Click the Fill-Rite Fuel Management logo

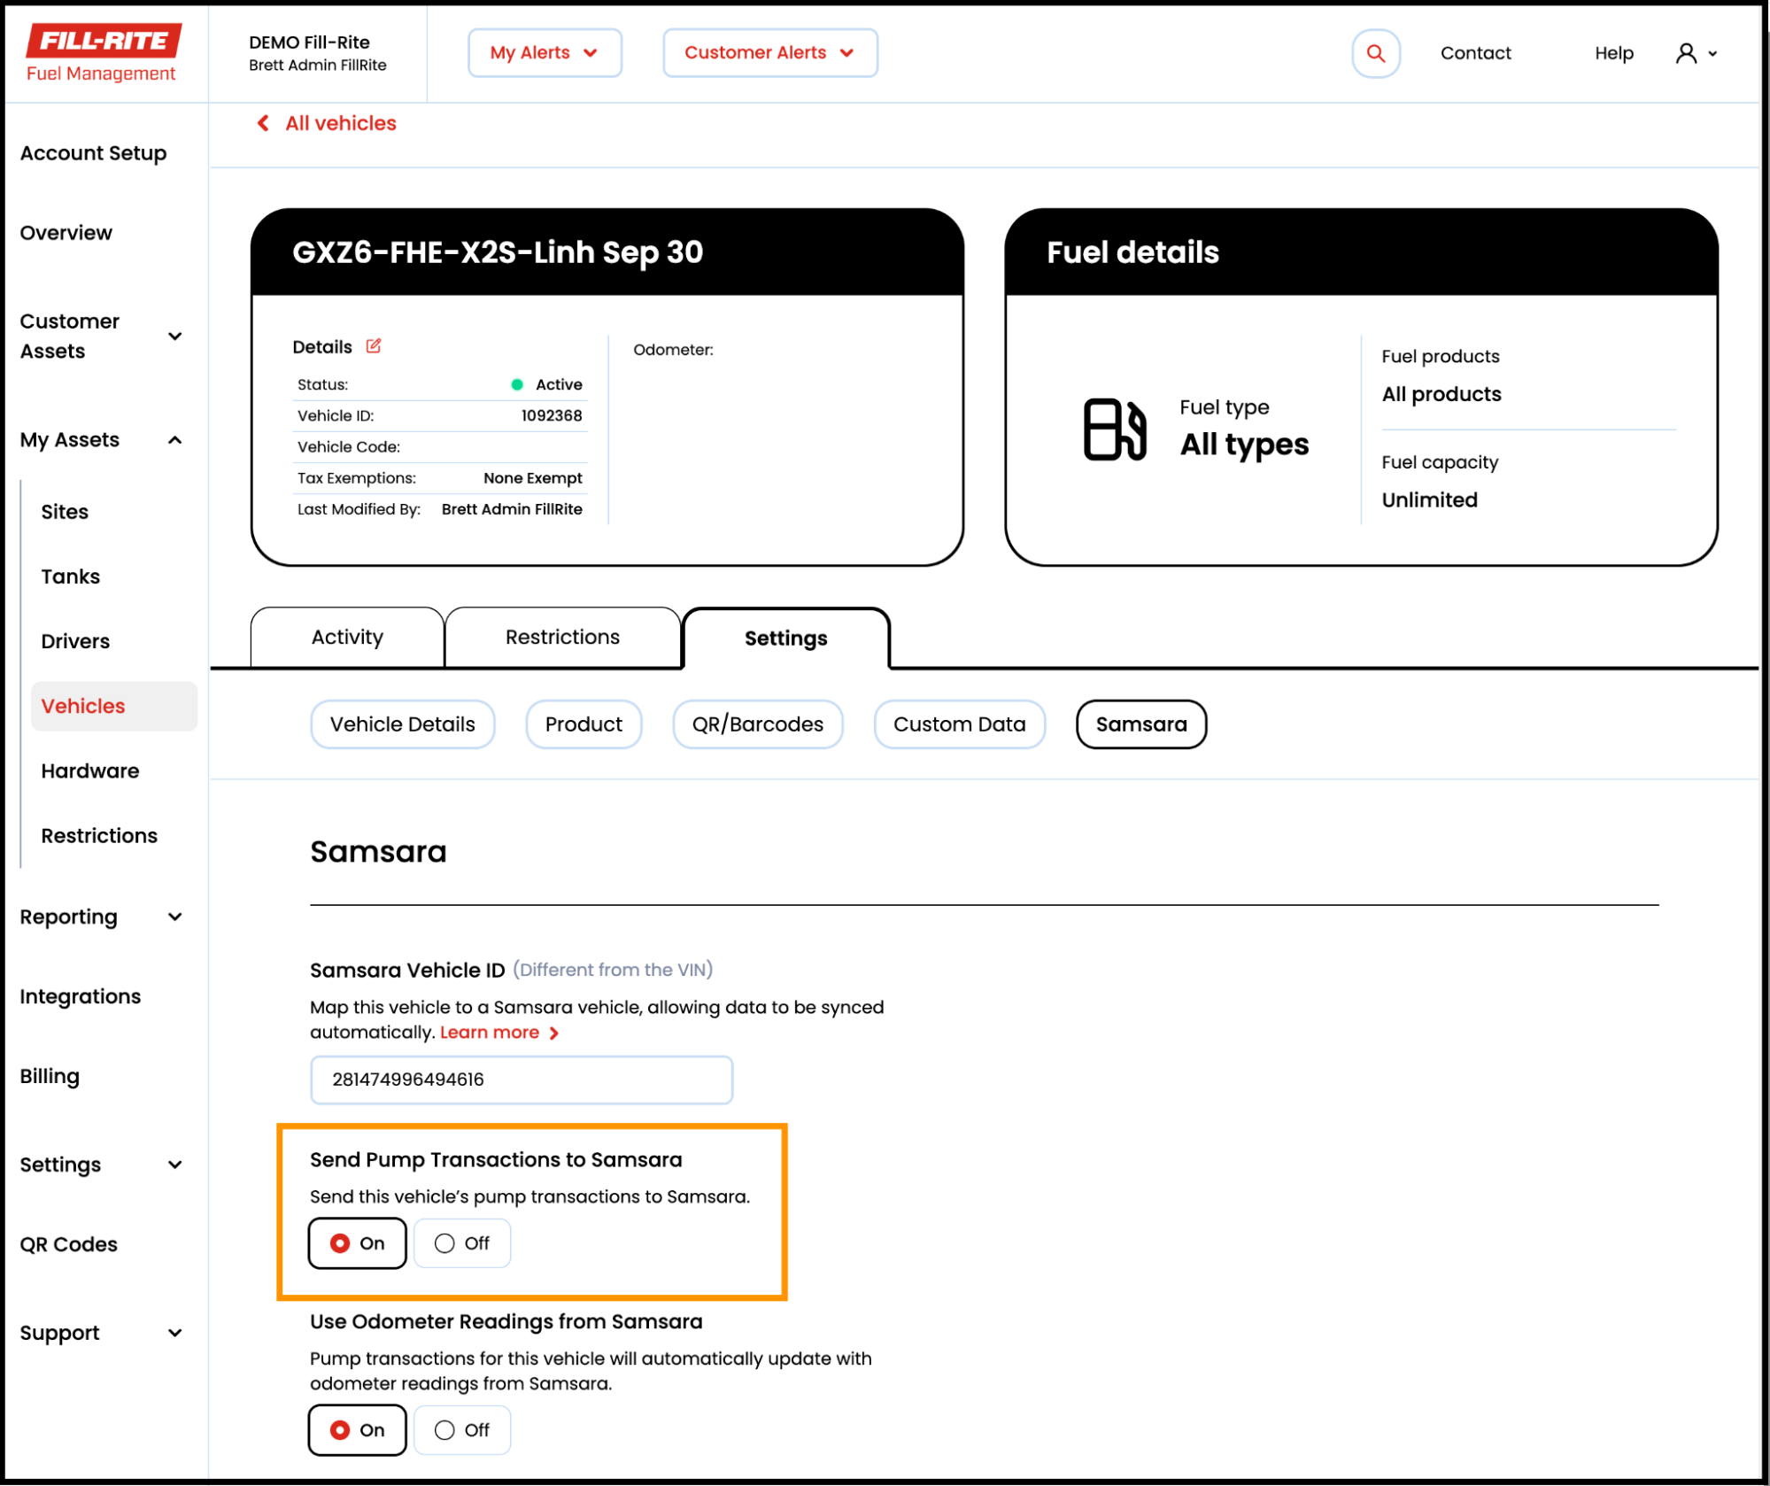coord(104,53)
